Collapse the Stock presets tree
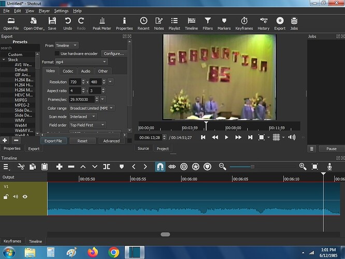This screenshot has width=345, height=259. click(x=4, y=60)
